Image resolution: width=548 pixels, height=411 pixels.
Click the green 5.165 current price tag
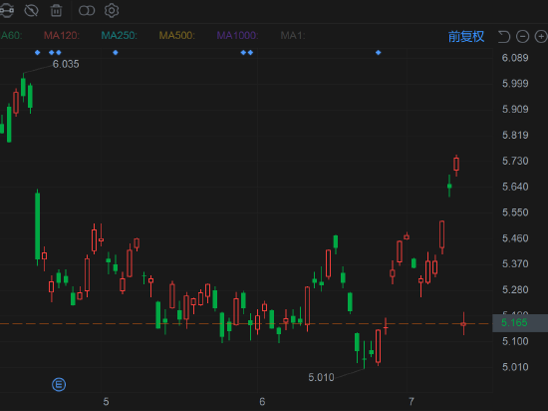coord(520,322)
